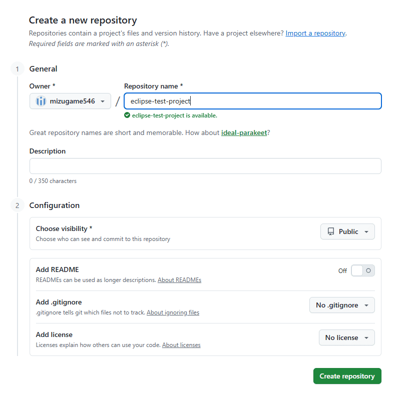Open the No .gitignore template dropdown
415x399 pixels.
pos(342,305)
